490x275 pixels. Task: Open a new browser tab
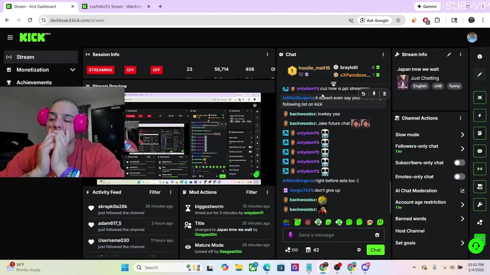point(160,6)
